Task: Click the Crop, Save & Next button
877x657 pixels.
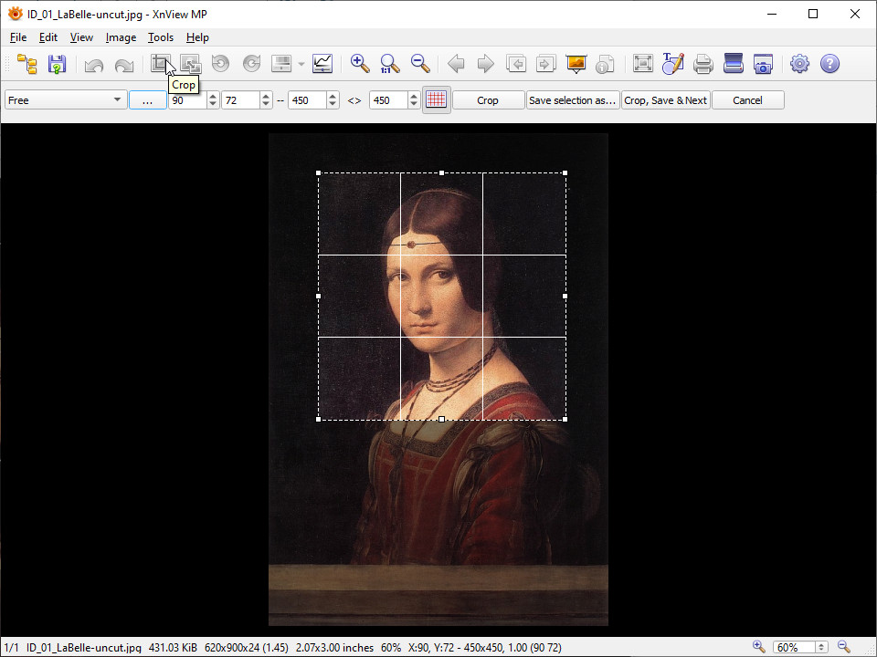Action: pyautogui.click(x=666, y=100)
